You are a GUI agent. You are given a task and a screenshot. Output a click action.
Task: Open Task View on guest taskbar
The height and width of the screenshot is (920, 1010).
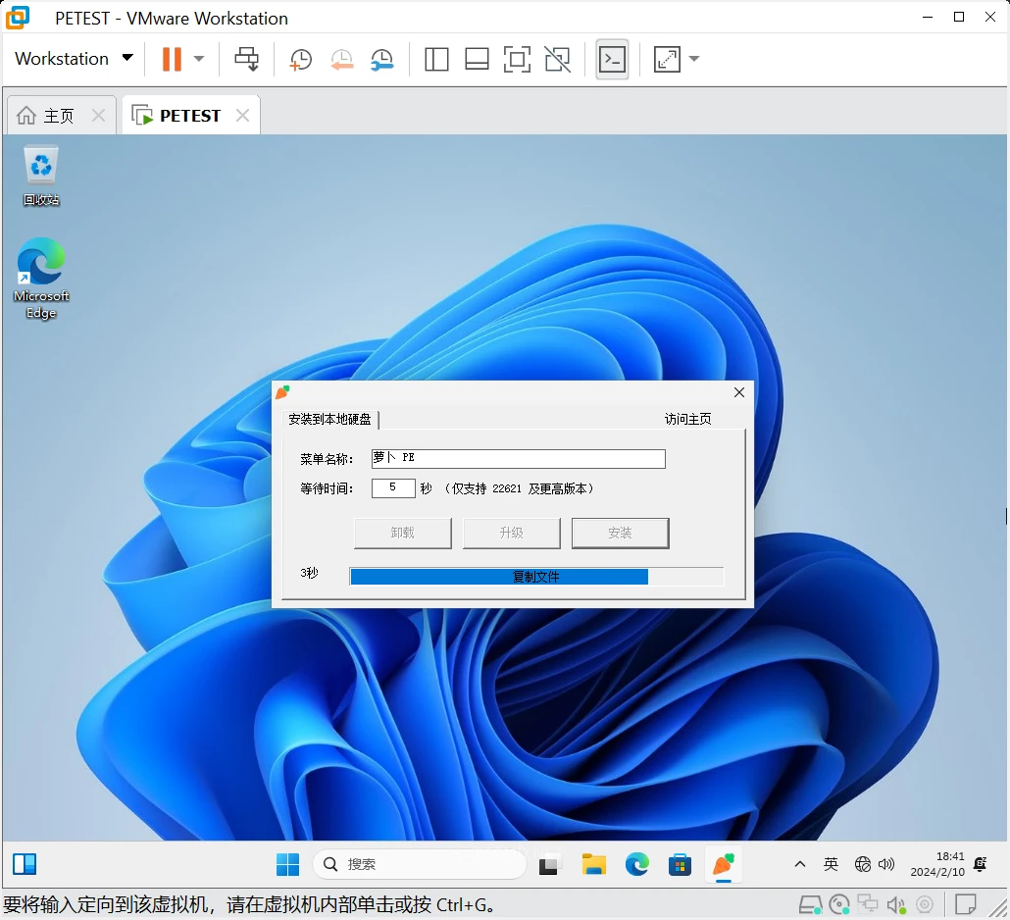[549, 865]
